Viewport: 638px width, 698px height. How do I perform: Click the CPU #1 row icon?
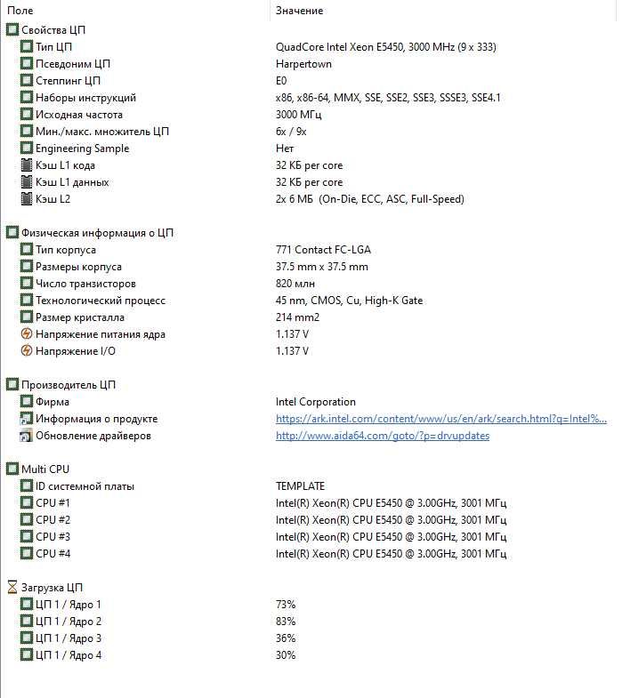coord(27,503)
